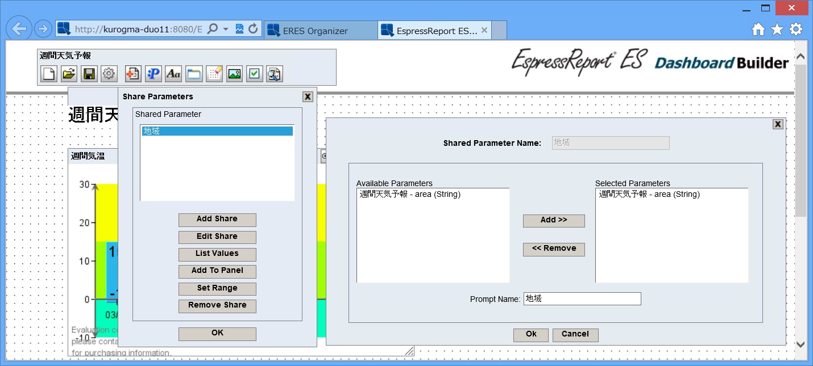The width and height of the screenshot is (813, 366).
Task: Click the blue folder tab icon
Action: pyautogui.click(x=194, y=74)
